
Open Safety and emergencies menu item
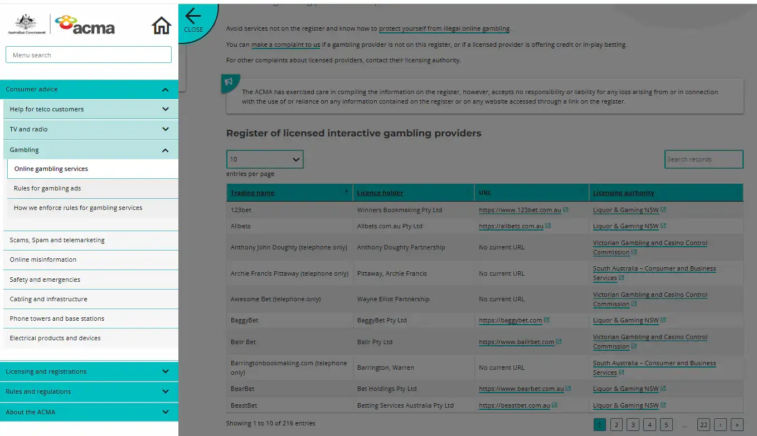point(91,280)
